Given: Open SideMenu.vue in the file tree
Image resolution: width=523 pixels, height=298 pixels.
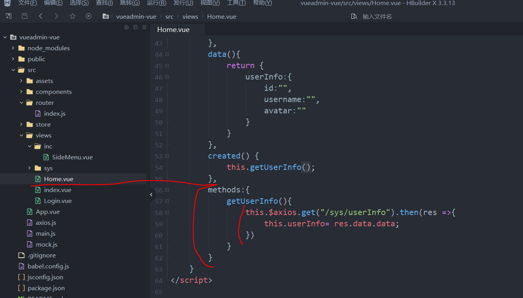Looking at the screenshot, I should pos(73,157).
